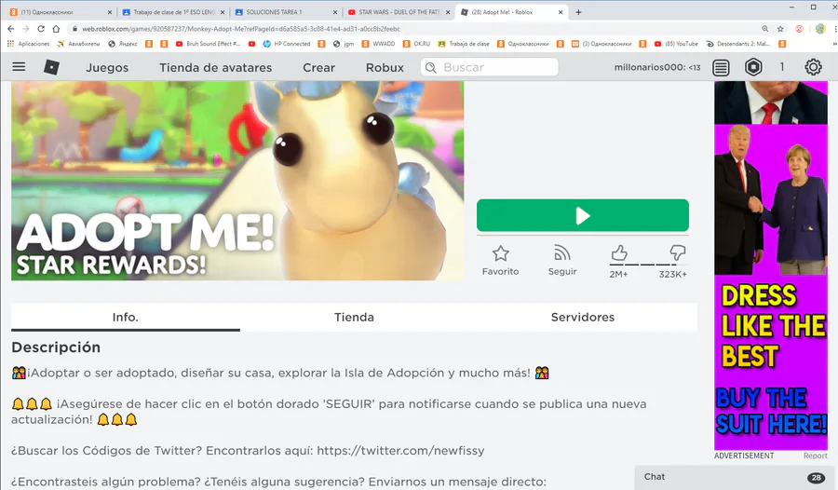Open the Chrome profile avatar
The width and height of the screenshot is (838, 490).
(820, 29)
